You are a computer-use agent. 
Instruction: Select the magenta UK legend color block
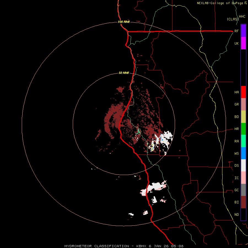coord(243,43)
